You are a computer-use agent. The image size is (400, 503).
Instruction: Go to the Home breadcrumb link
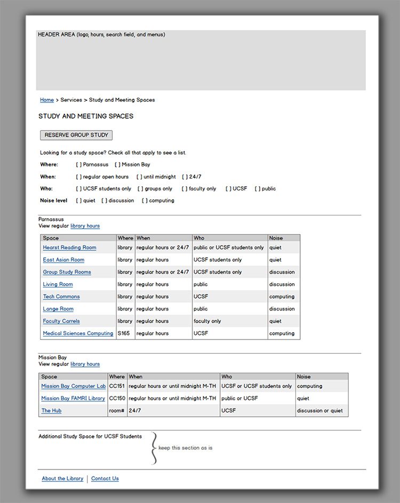tap(47, 100)
